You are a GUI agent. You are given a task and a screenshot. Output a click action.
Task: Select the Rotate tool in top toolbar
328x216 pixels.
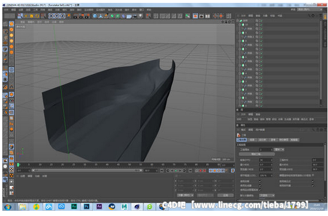coord(37,16)
